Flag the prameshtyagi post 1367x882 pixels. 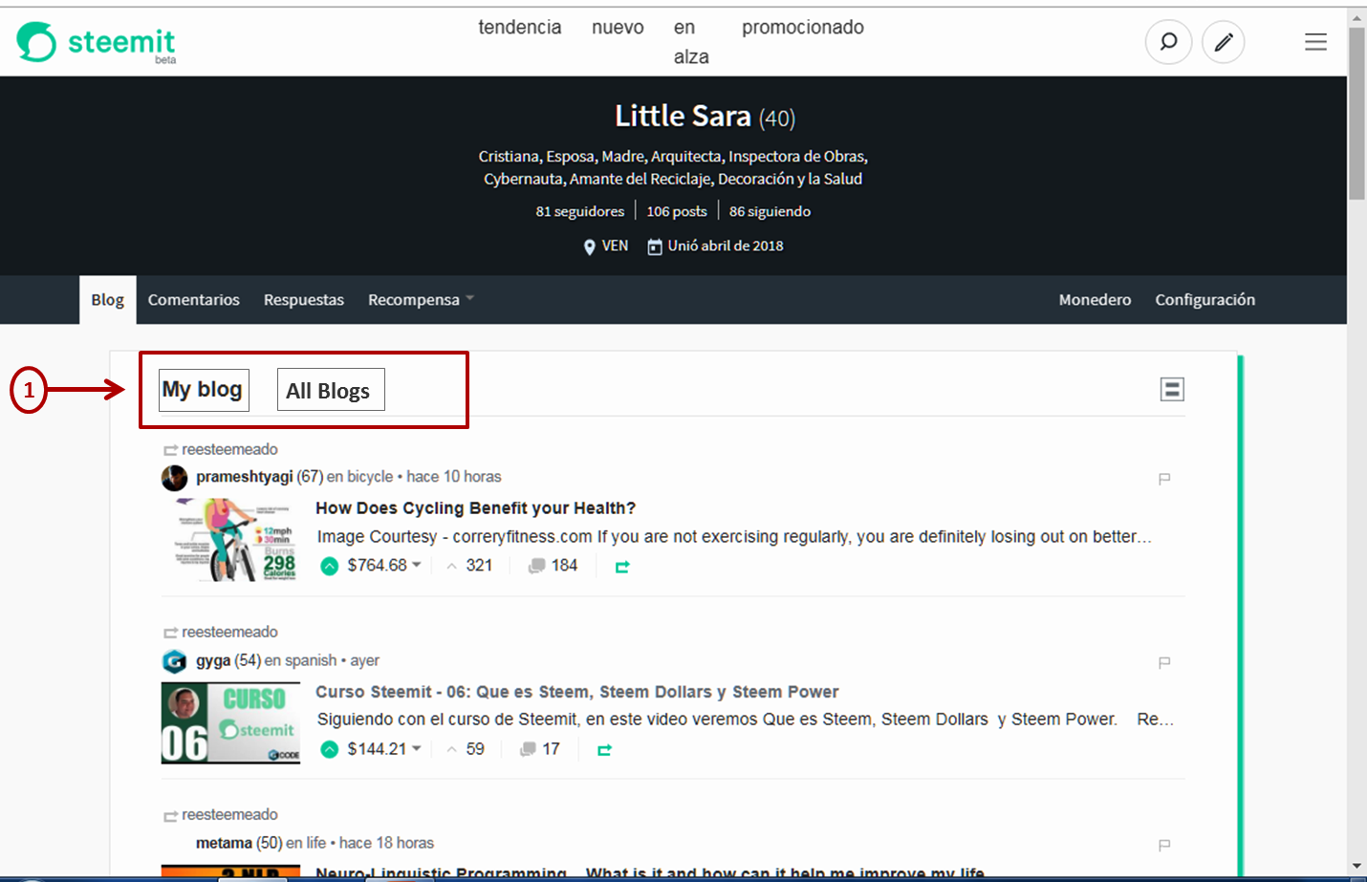(1164, 479)
